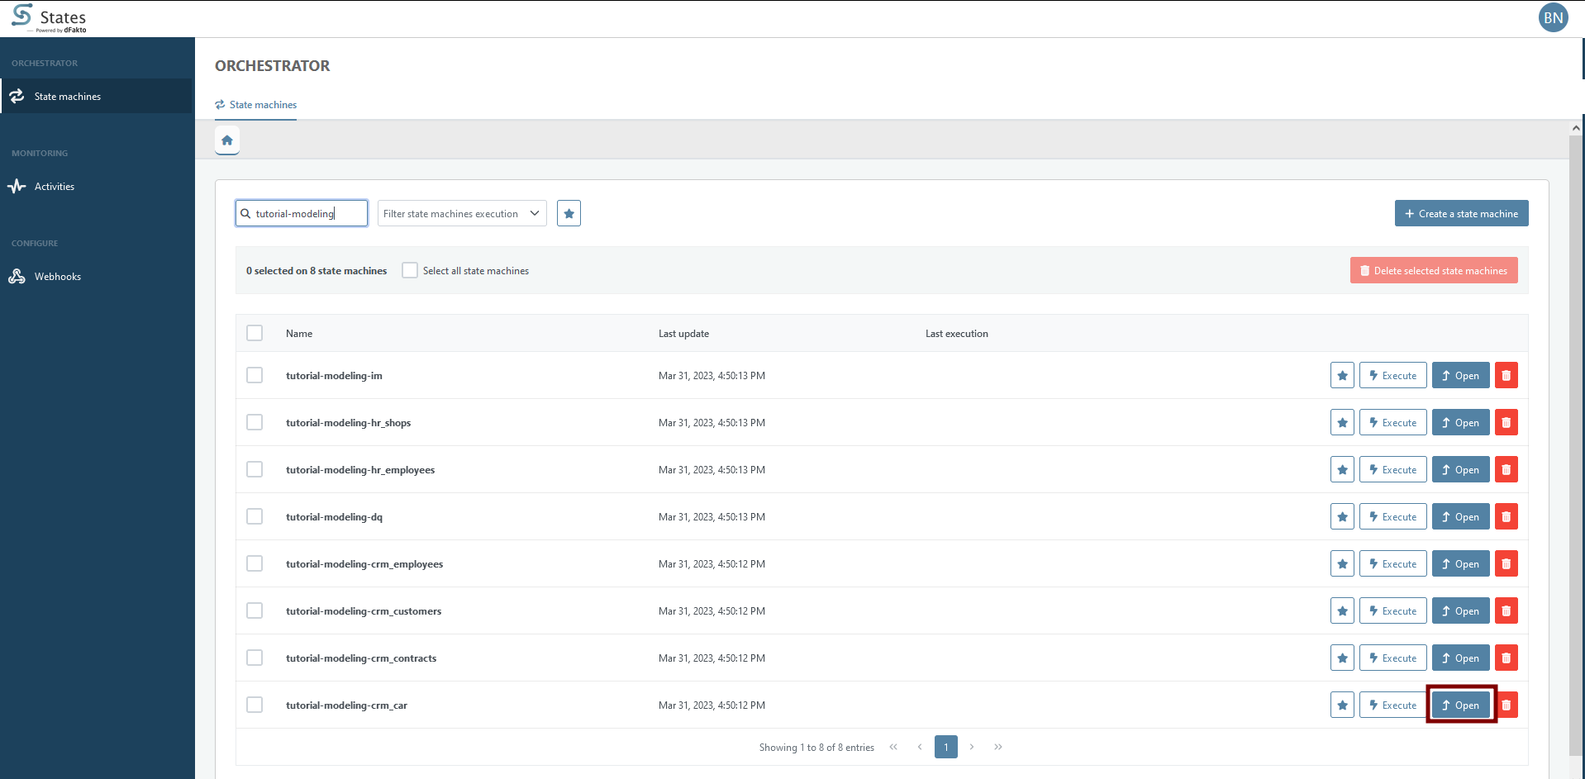Favorite the tutorial-modeling-im state machine

point(1342,376)
